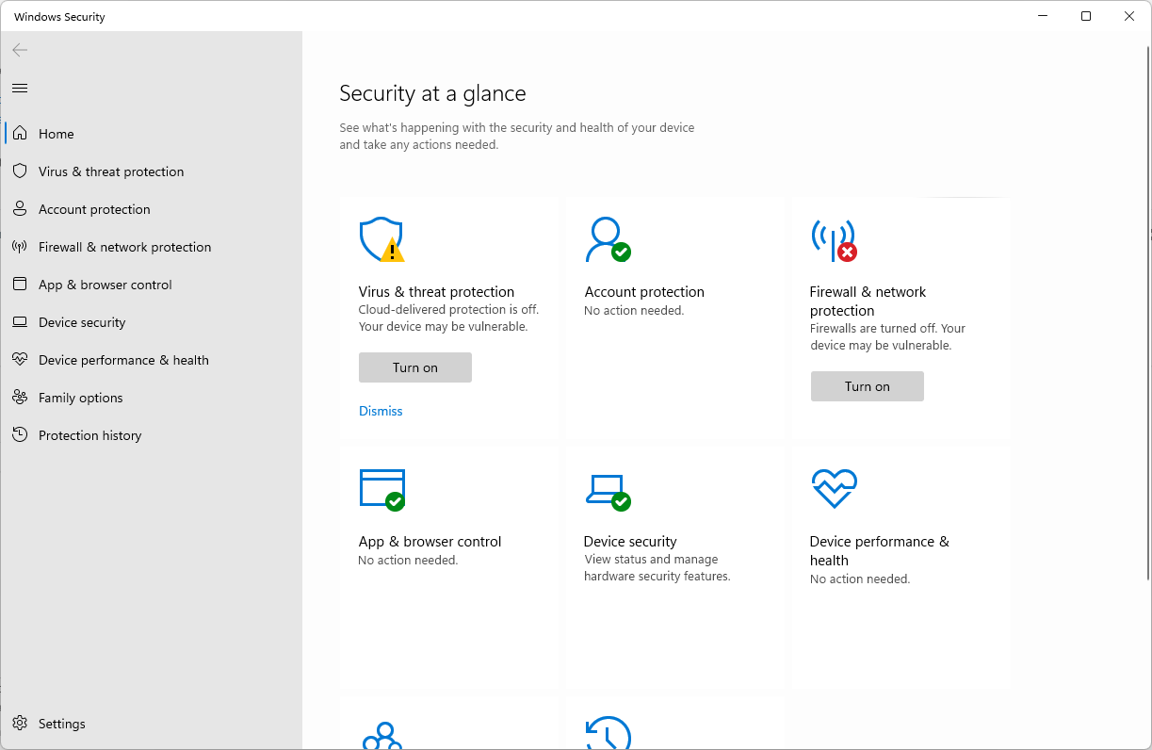
Task: Click 'Cloud-delivered protection is off' text
Action: coord(448,309)
